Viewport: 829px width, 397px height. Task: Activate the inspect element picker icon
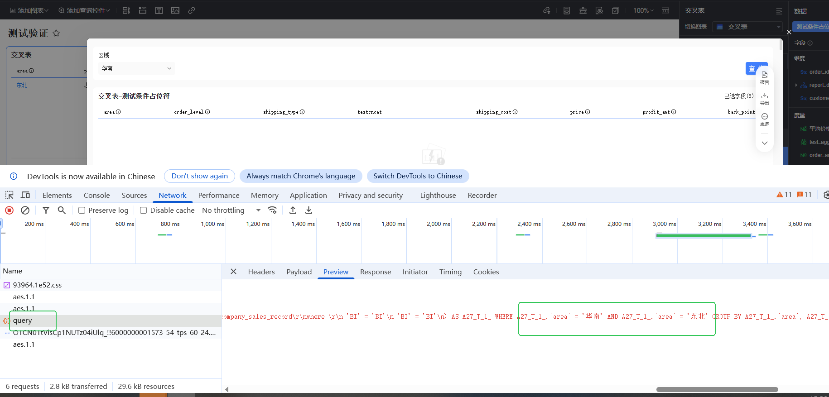(x=9, y=195)
